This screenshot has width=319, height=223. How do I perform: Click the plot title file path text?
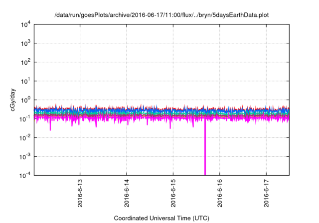pyautogui.click(x=161, y=15)
